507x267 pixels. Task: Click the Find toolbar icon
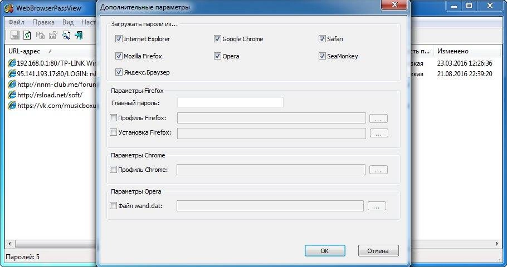66,35
